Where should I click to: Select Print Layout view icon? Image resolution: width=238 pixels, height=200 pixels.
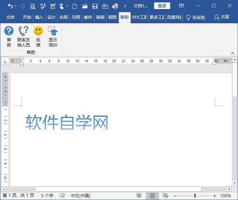tap(152, 195)
